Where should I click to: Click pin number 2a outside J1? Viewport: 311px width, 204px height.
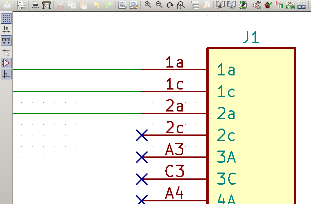click(x=174, y=106)
